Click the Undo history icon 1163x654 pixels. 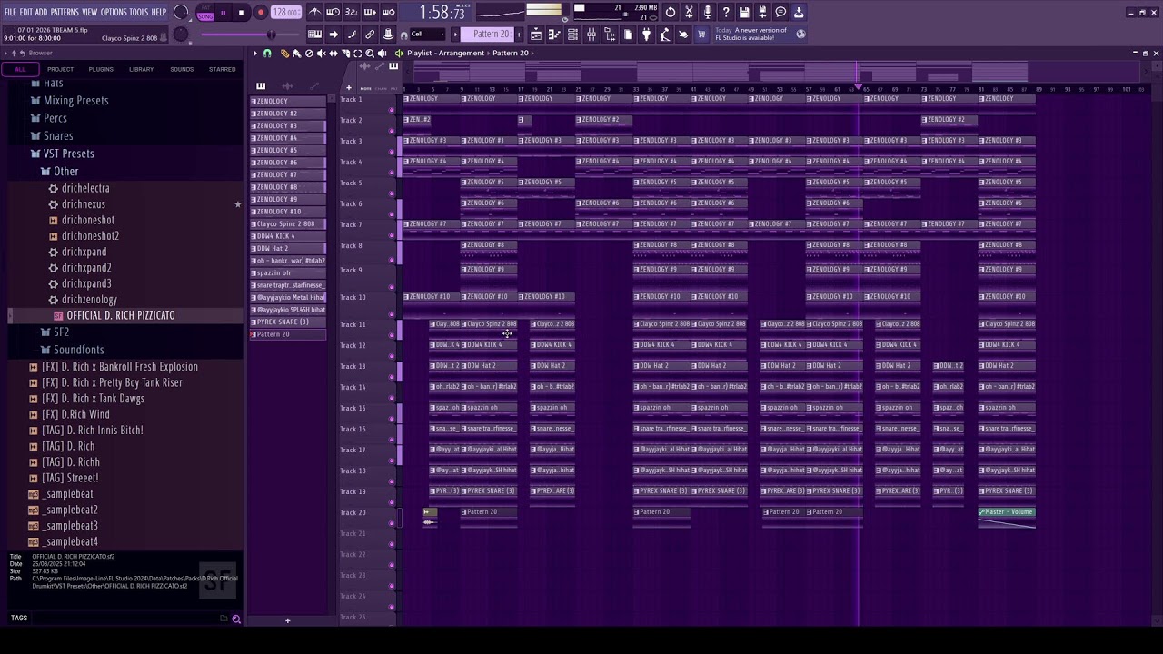point(671,13)
